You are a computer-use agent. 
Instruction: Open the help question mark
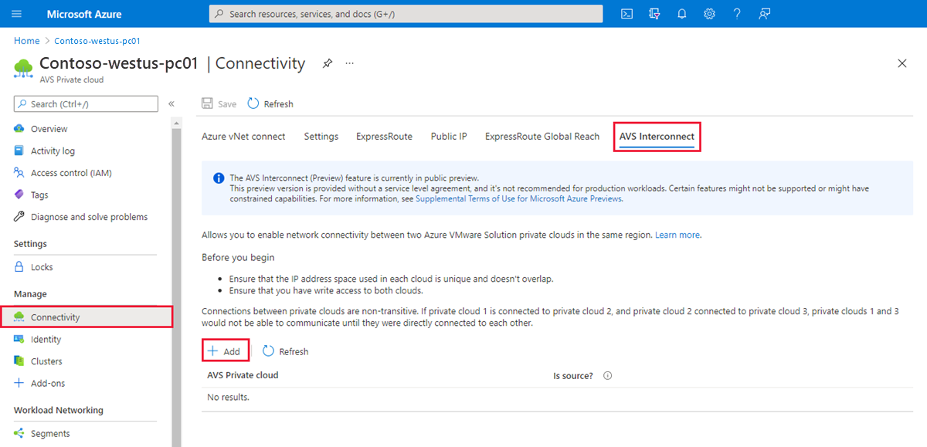point(737,14)
